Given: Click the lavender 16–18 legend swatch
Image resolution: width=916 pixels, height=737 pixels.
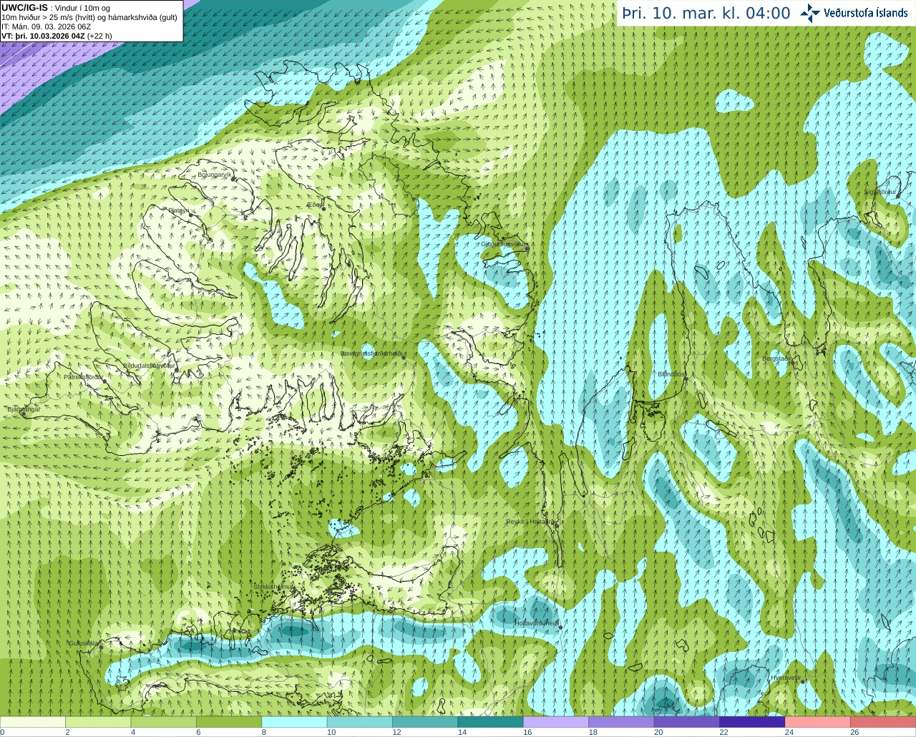Looking at the screenshot, I should (x=556, y=722).
